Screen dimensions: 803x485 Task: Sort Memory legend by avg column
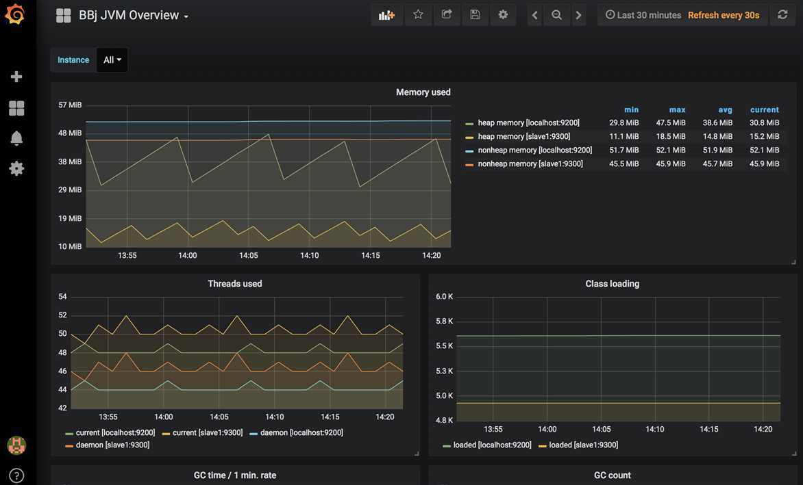[725, 109]
